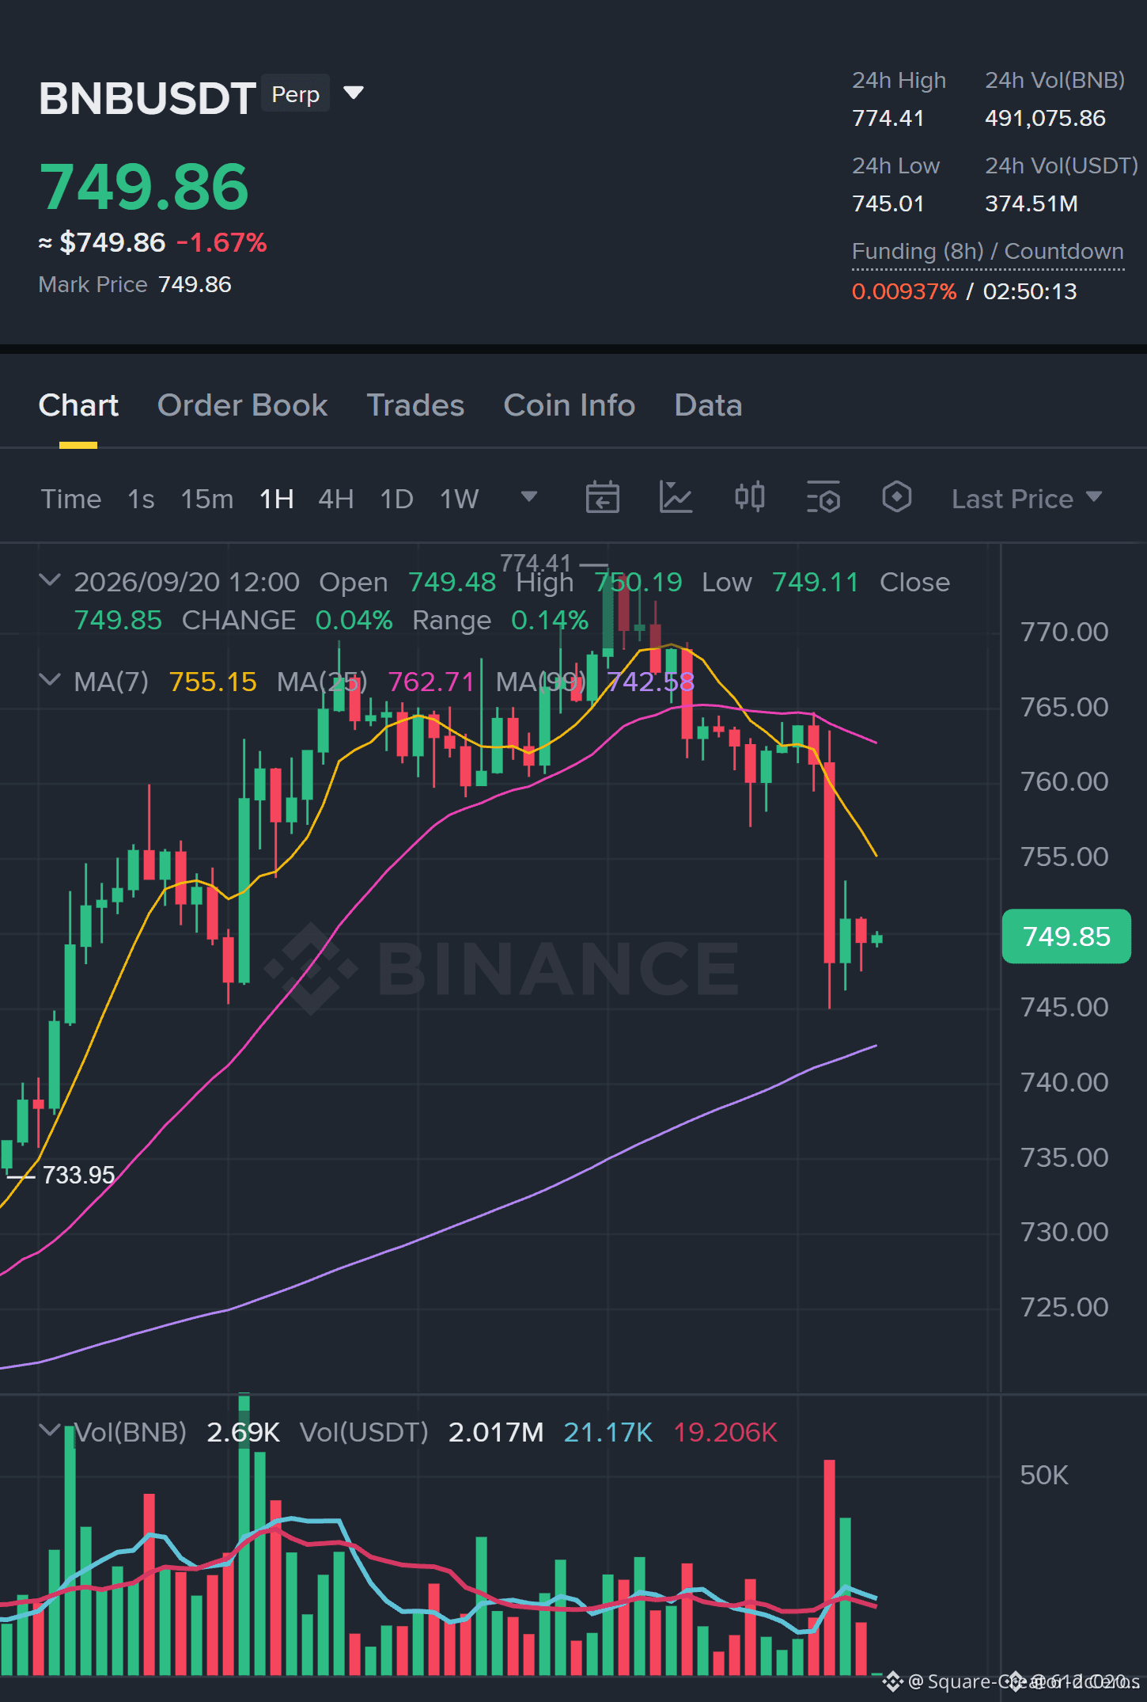The width and height of the screenshot is (1147, 1702).
Task: Tap the hexagon chart tools icon
Action: (896, 497)
